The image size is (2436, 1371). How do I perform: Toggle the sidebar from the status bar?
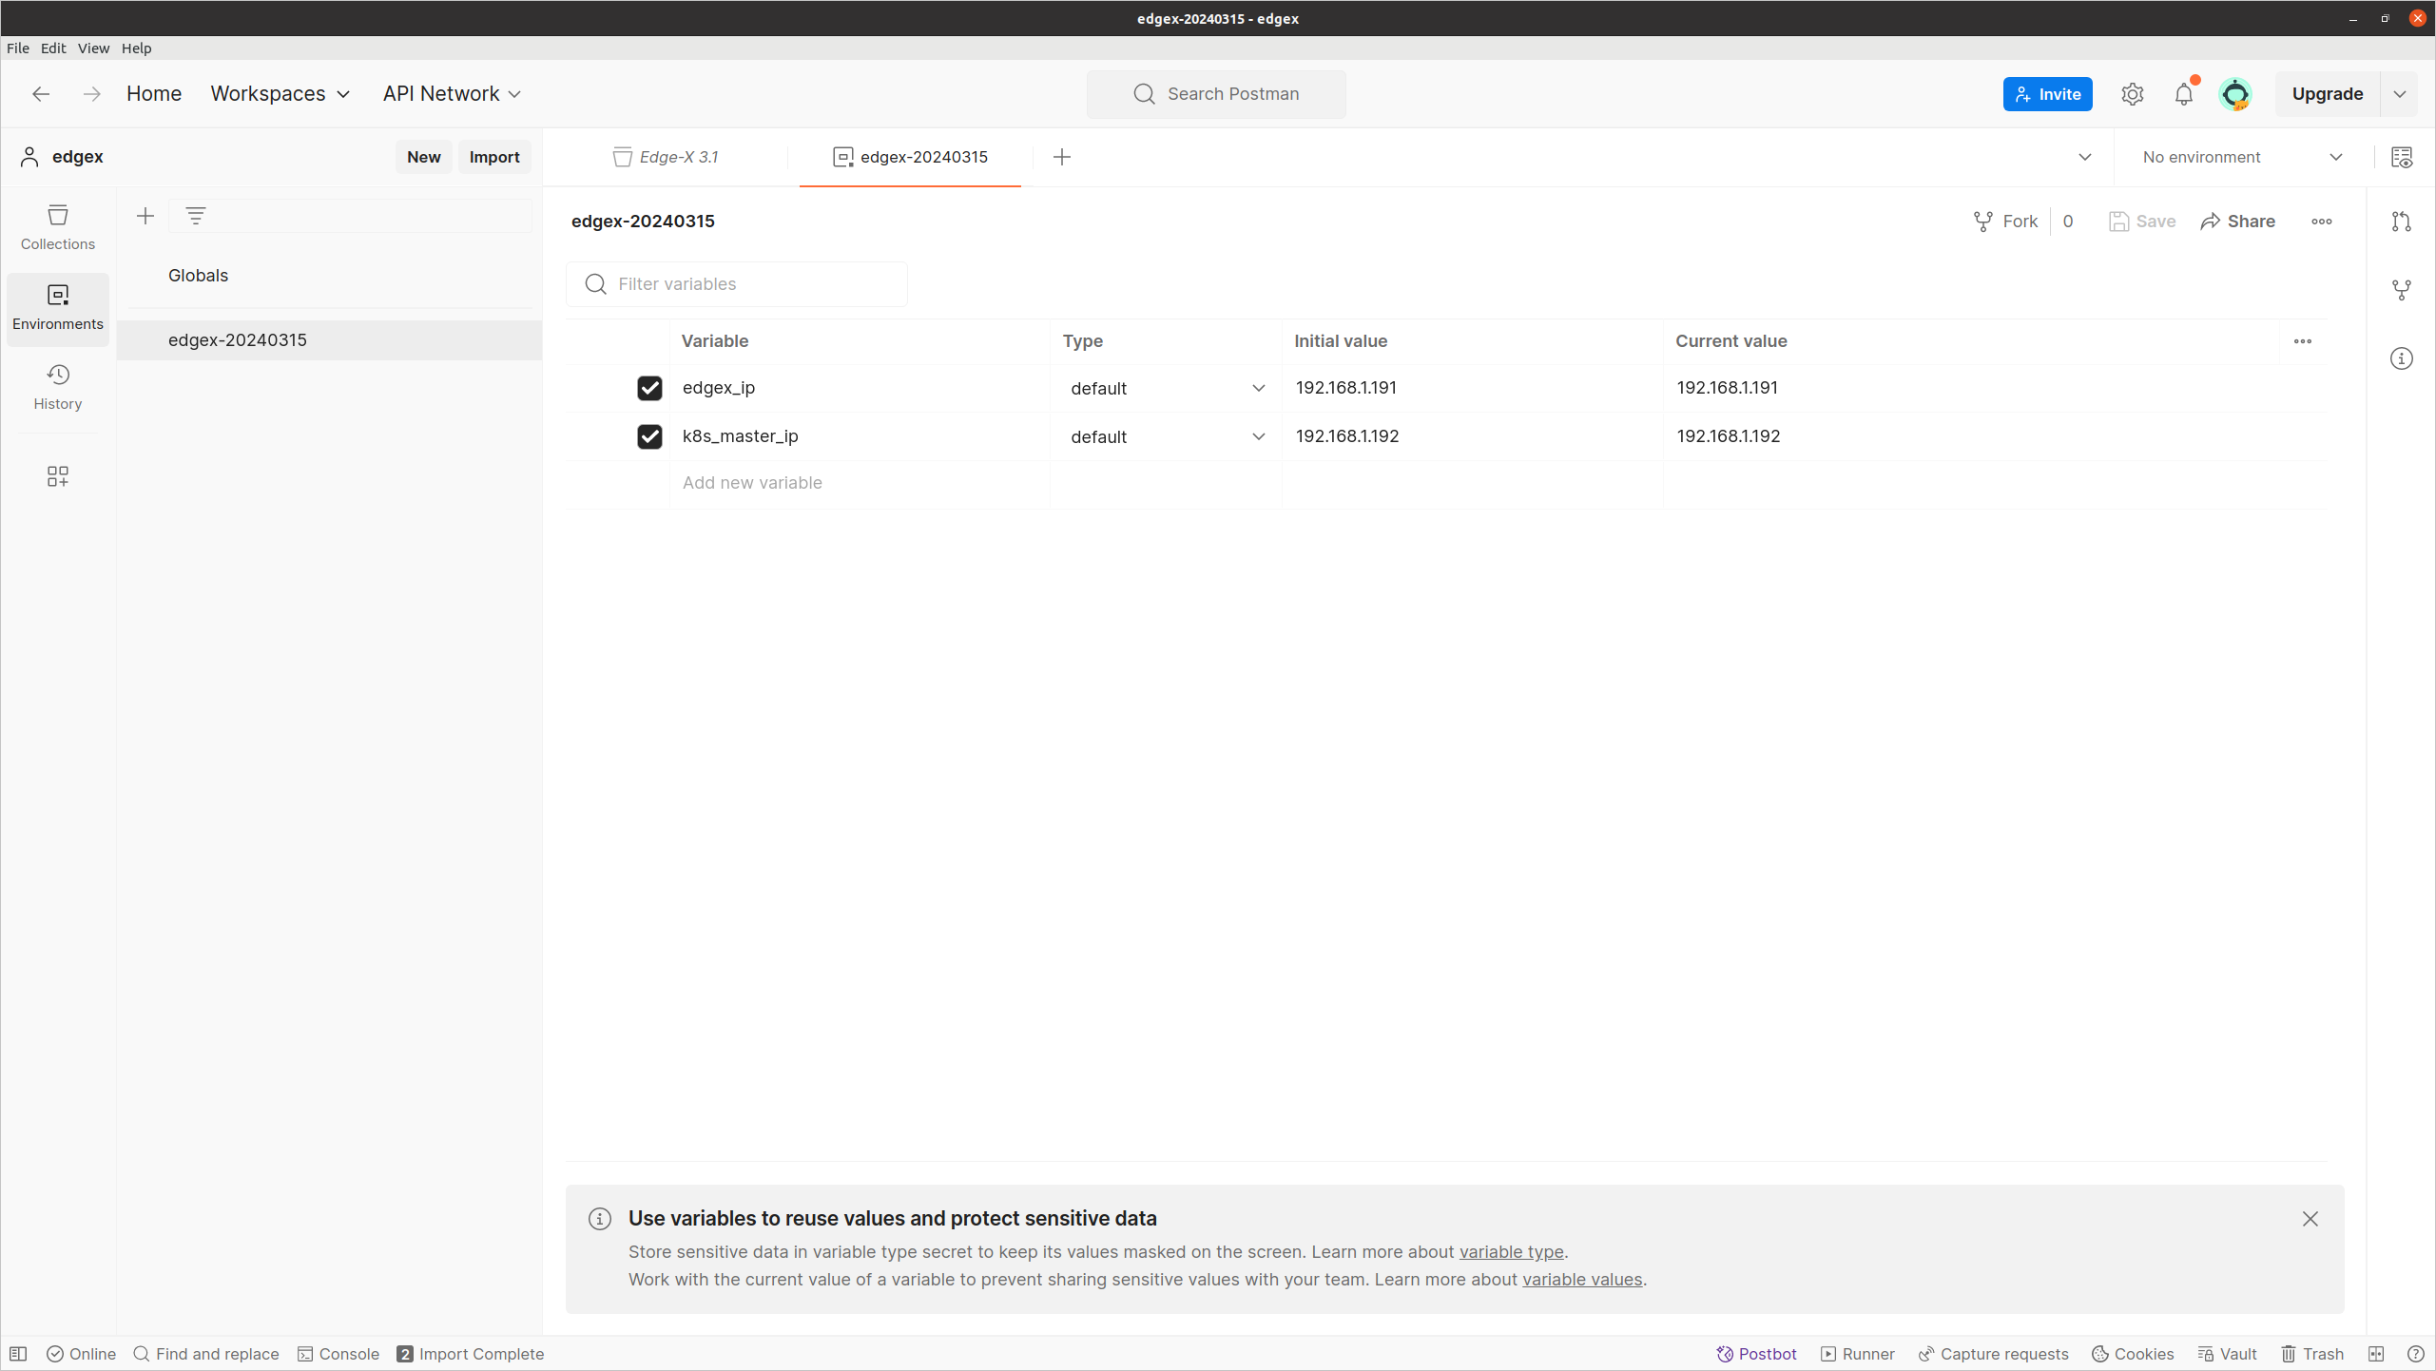pyautogui.click(x=18, y=1354)
